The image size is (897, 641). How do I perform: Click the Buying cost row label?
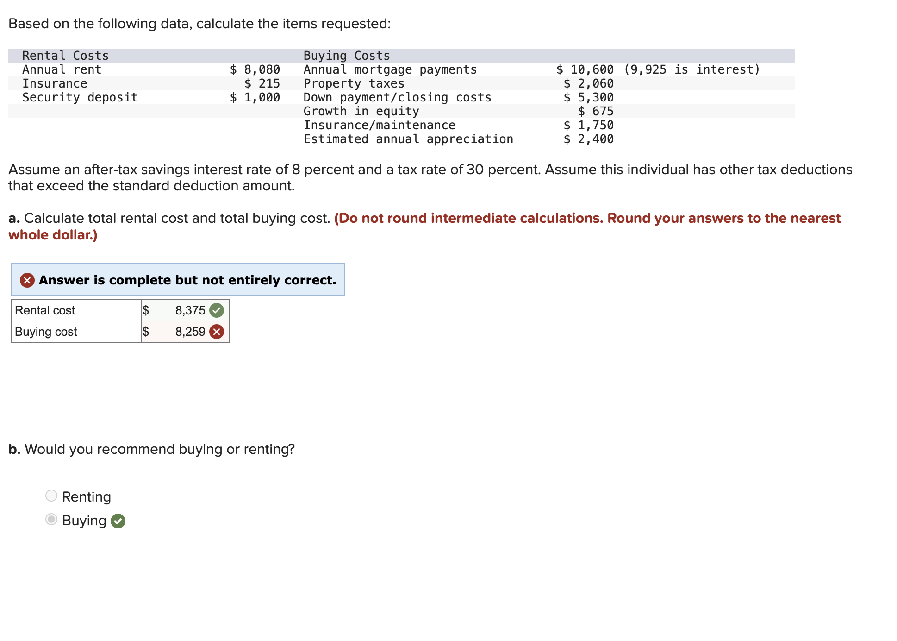click(x=45, y=331)
